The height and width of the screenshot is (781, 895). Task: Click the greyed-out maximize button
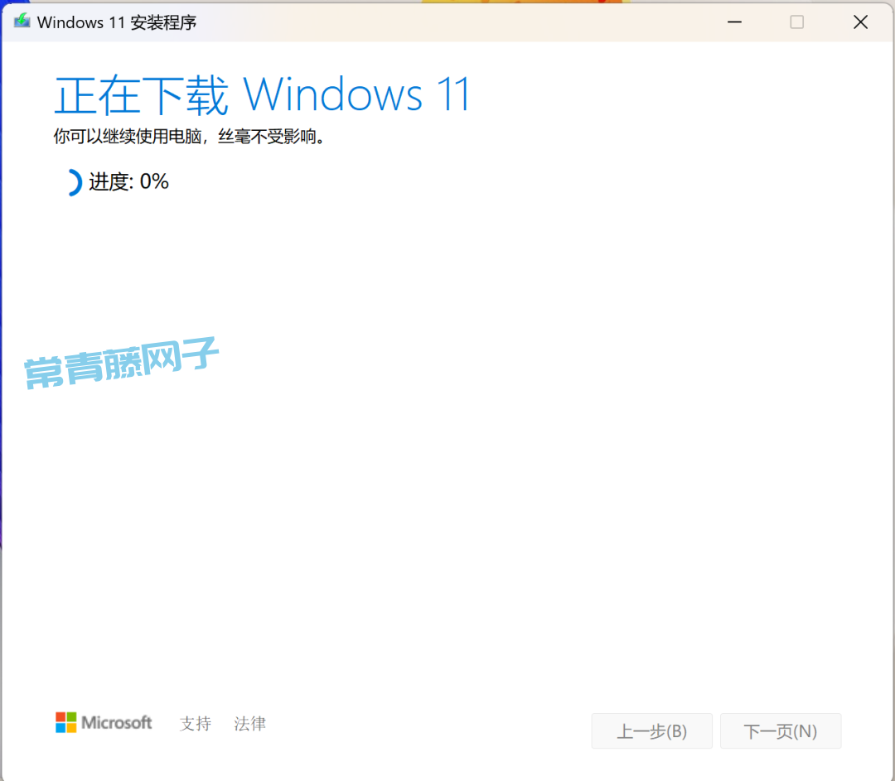[x=796, y=22]
